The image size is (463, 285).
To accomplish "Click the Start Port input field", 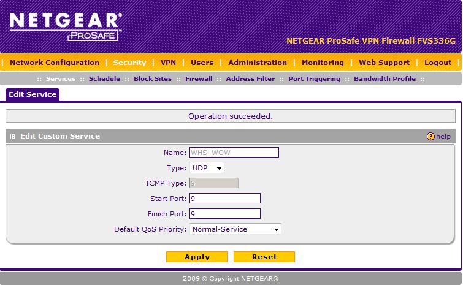I will coord(225,199).
